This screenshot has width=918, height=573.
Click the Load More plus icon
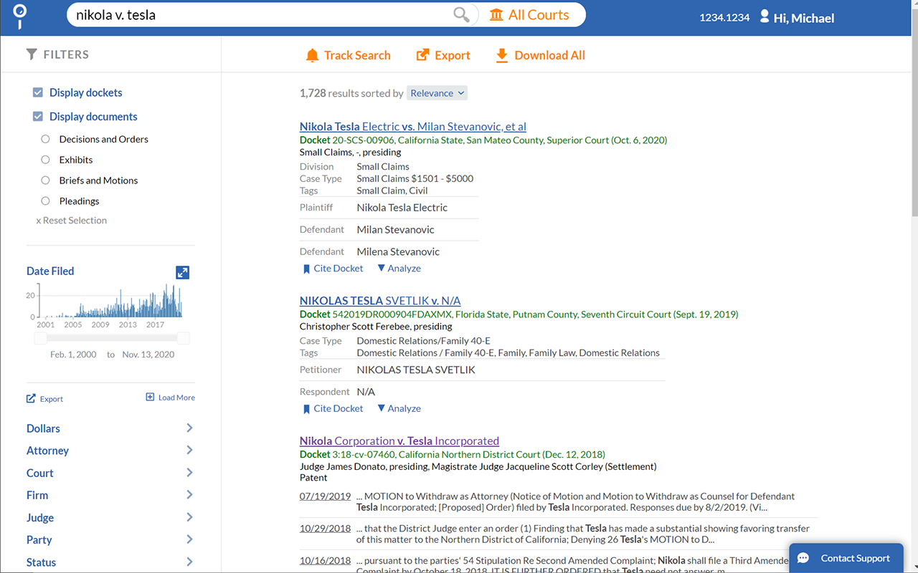point(149,397)
